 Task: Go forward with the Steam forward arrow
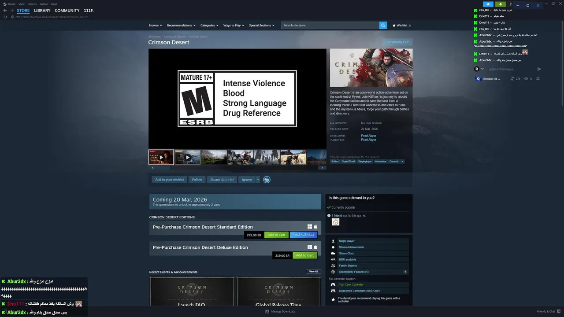(12, 11)
